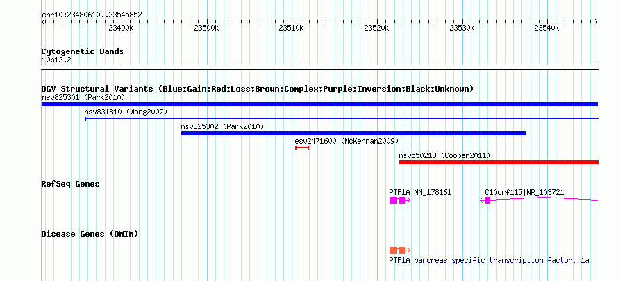Select the nsv831810 thin blue variant line
The image size is (618, 281).
(x=342, y=118)
